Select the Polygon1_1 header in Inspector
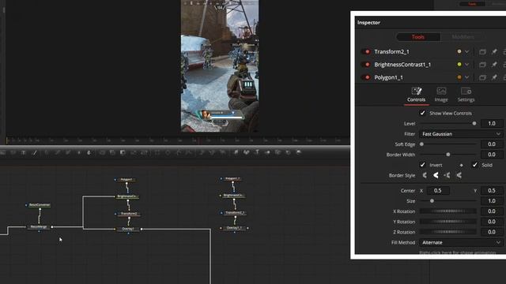This screenshot has width=506, height=284. point(388,77)
